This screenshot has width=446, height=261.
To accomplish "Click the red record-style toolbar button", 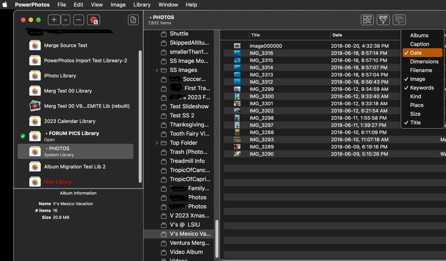I will point(94,20).
